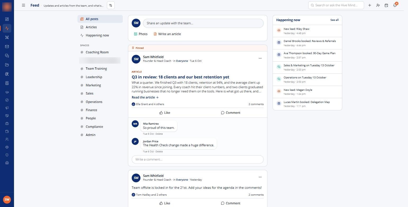Click See all in Happening now panel
This screenshot has width=408, height=207.
point(334,20)
